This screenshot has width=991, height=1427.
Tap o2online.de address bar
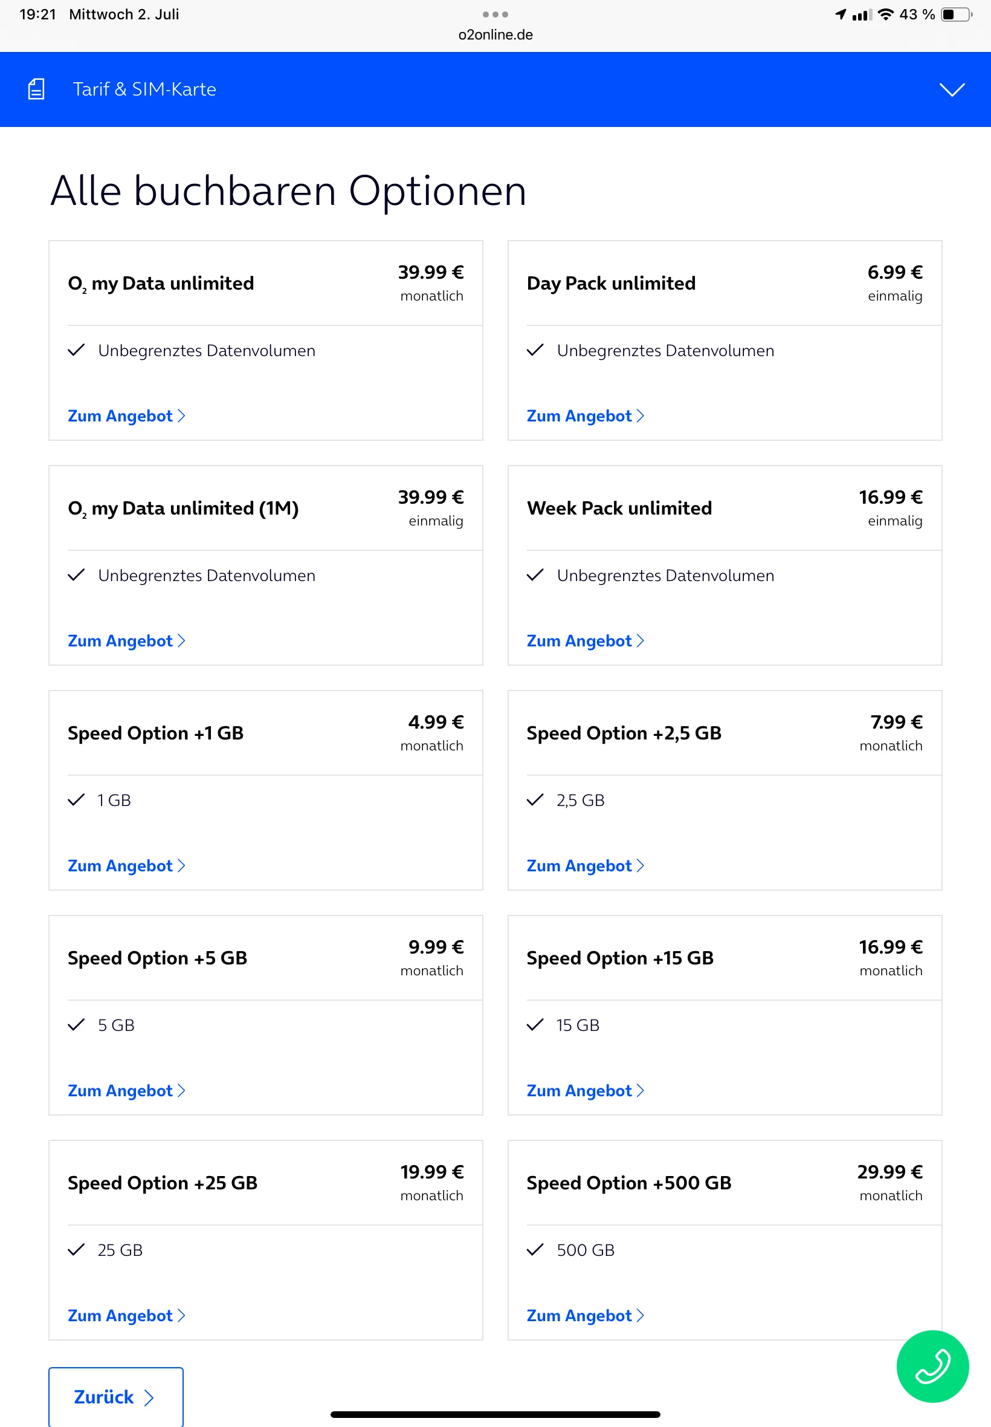(x=495, y=35)
